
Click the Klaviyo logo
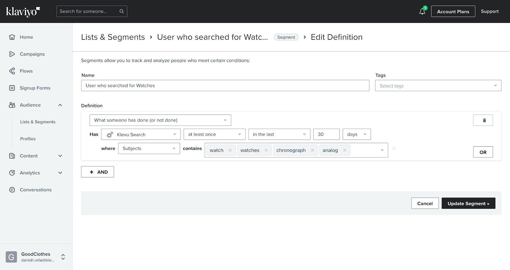(x=23, y=12)
